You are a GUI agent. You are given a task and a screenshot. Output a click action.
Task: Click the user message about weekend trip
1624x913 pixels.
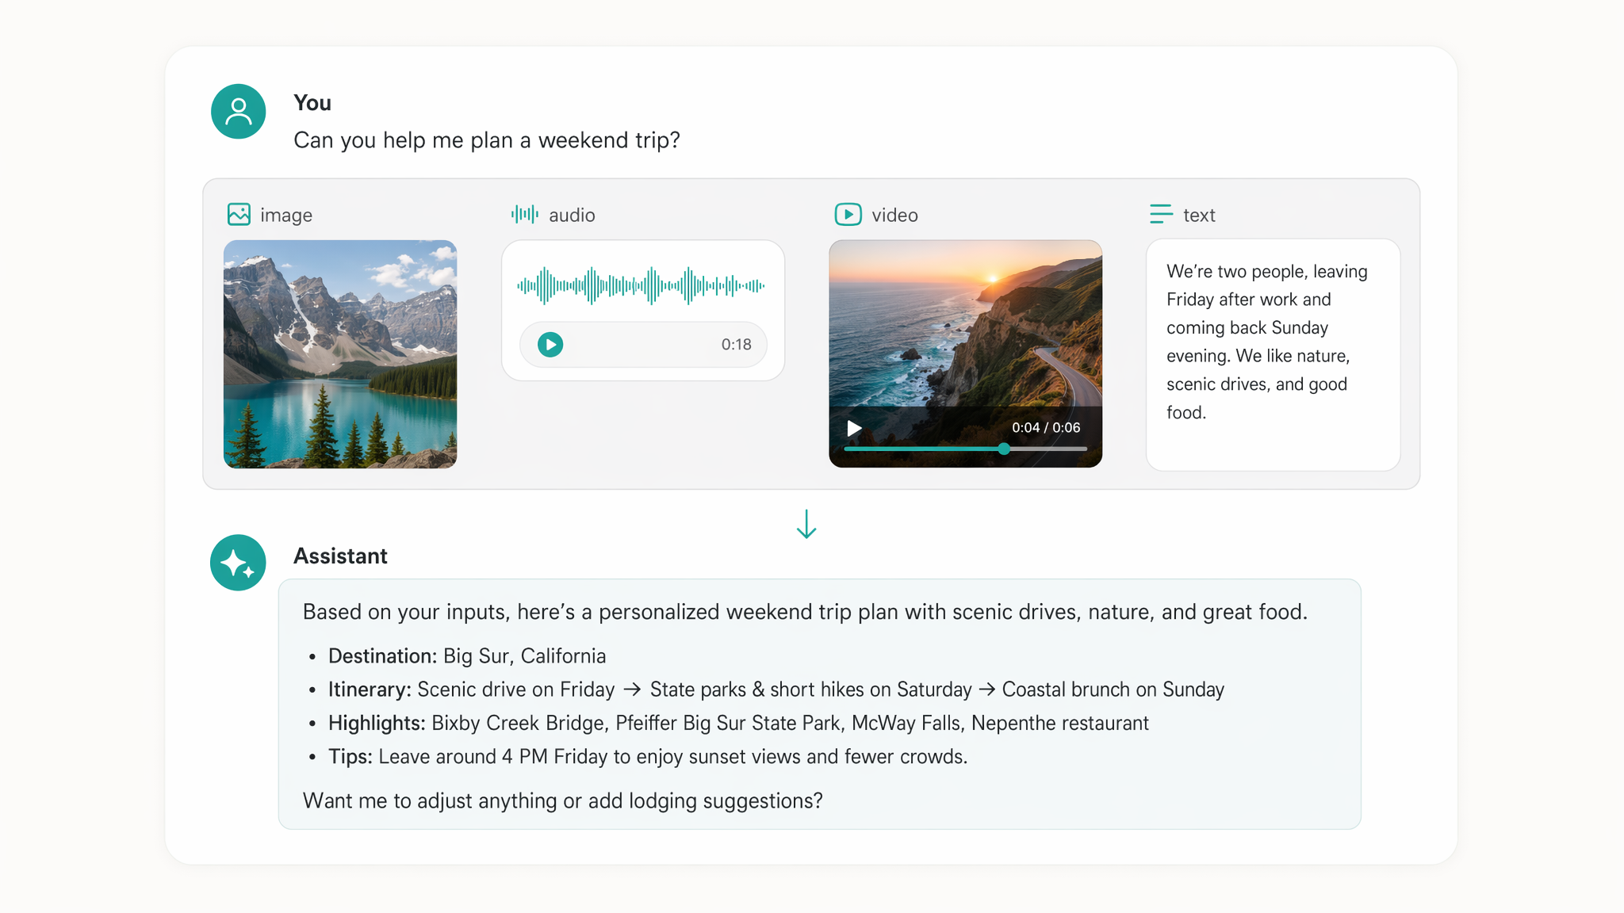click(487, 140)
